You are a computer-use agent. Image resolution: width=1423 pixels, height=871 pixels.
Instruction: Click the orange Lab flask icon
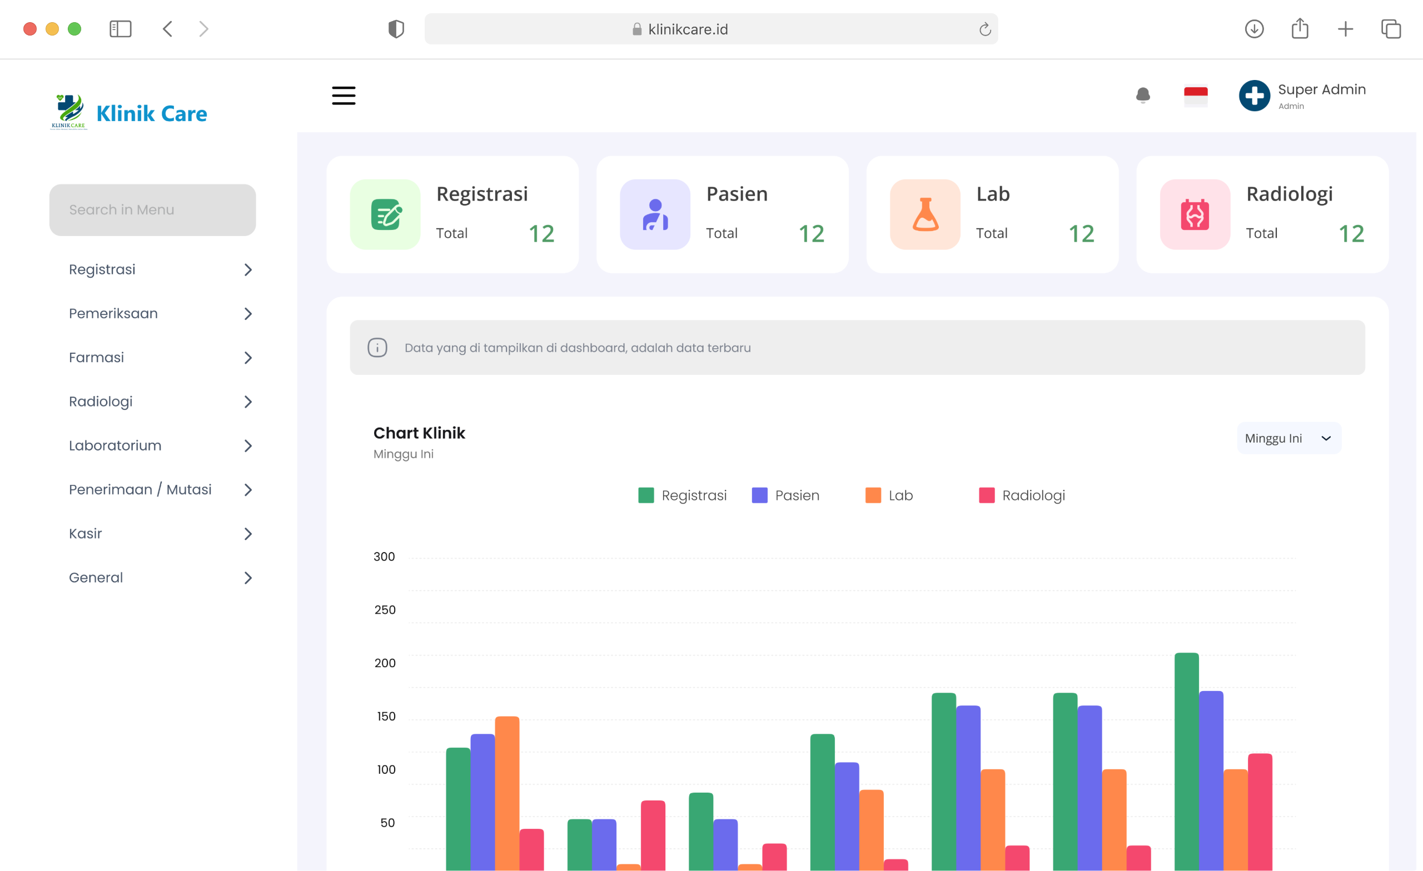tap(924, 215)
